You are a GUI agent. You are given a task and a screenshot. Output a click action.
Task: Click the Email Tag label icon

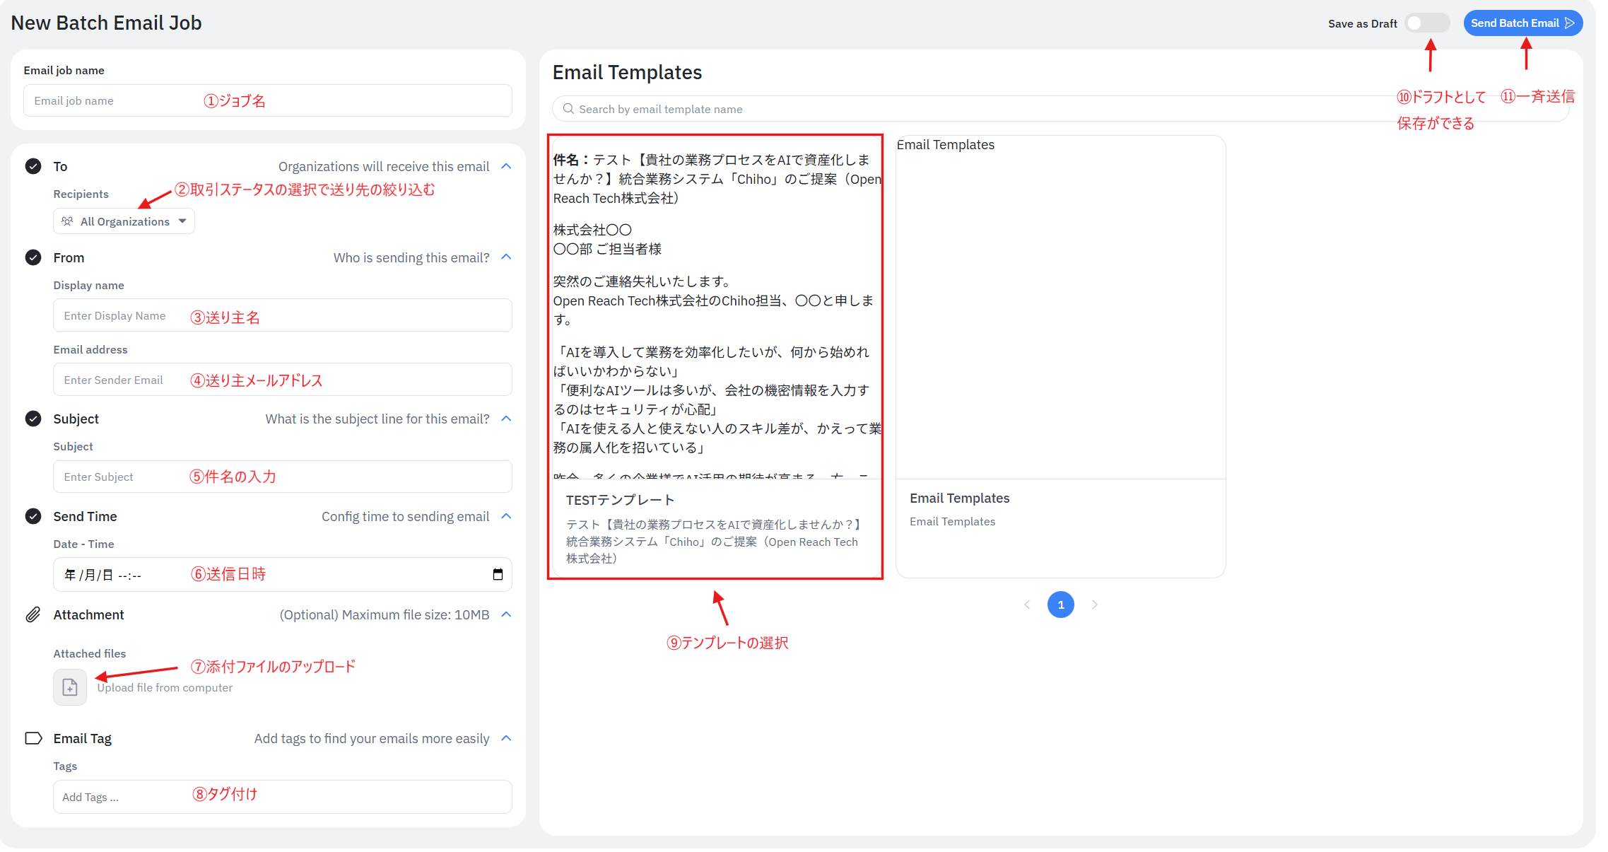(33, 738)
